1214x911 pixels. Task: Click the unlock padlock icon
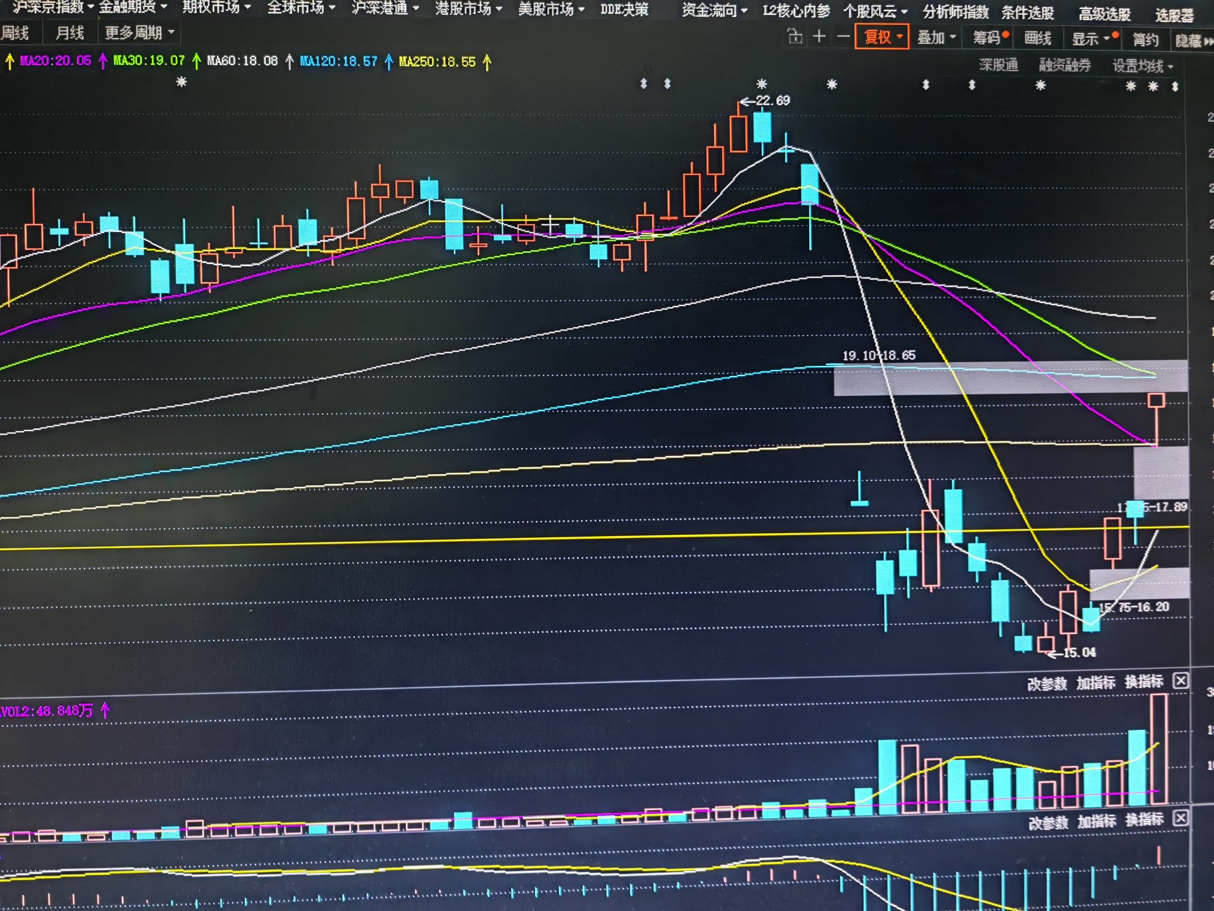click(795, 37)
